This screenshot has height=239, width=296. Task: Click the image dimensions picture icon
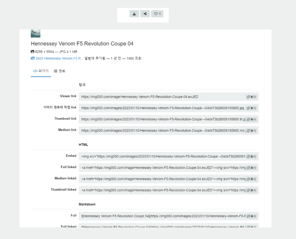point(33,52)
